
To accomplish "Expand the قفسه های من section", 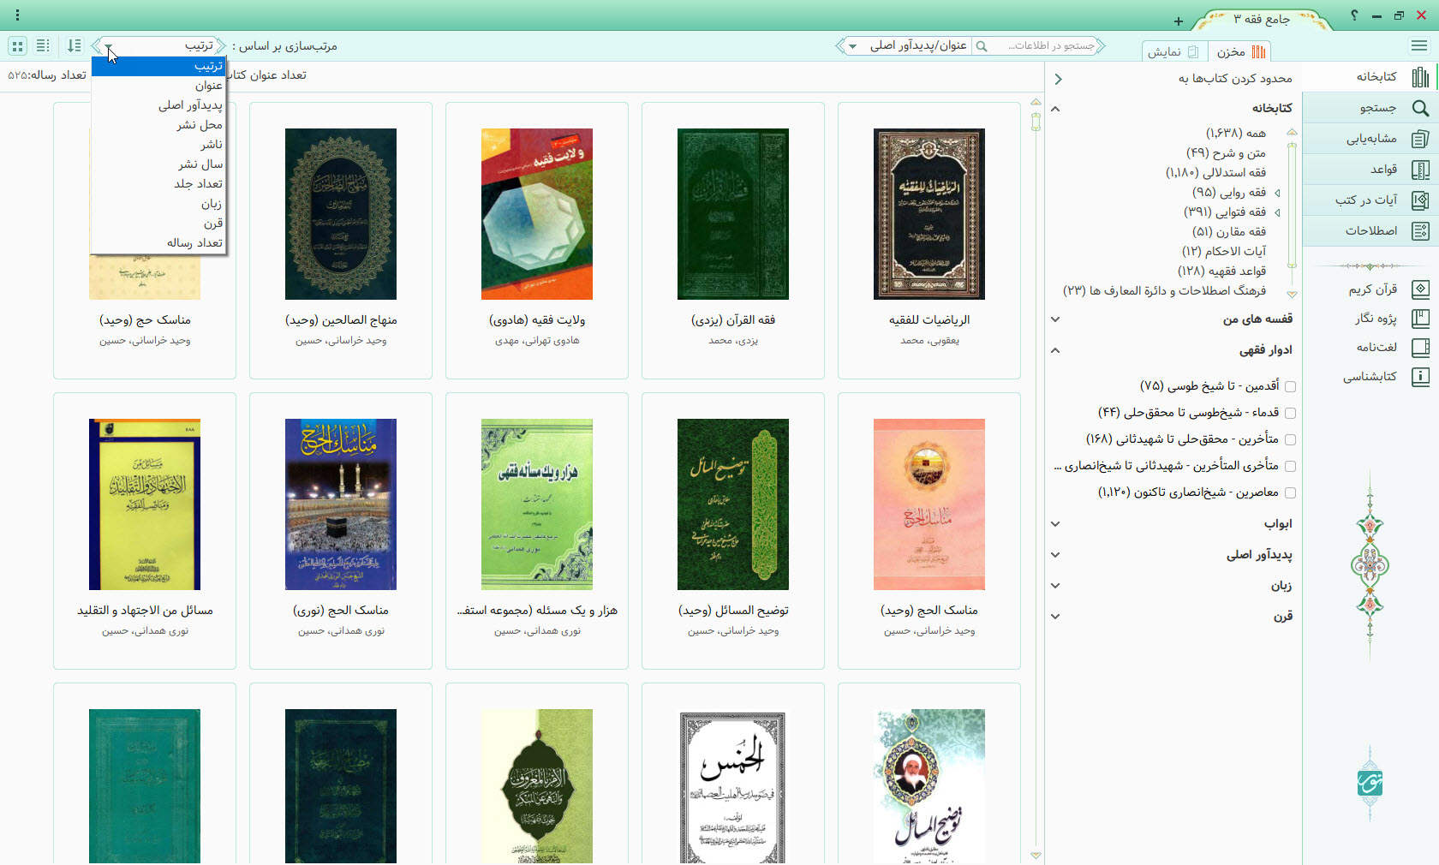I will [1055, 319].
